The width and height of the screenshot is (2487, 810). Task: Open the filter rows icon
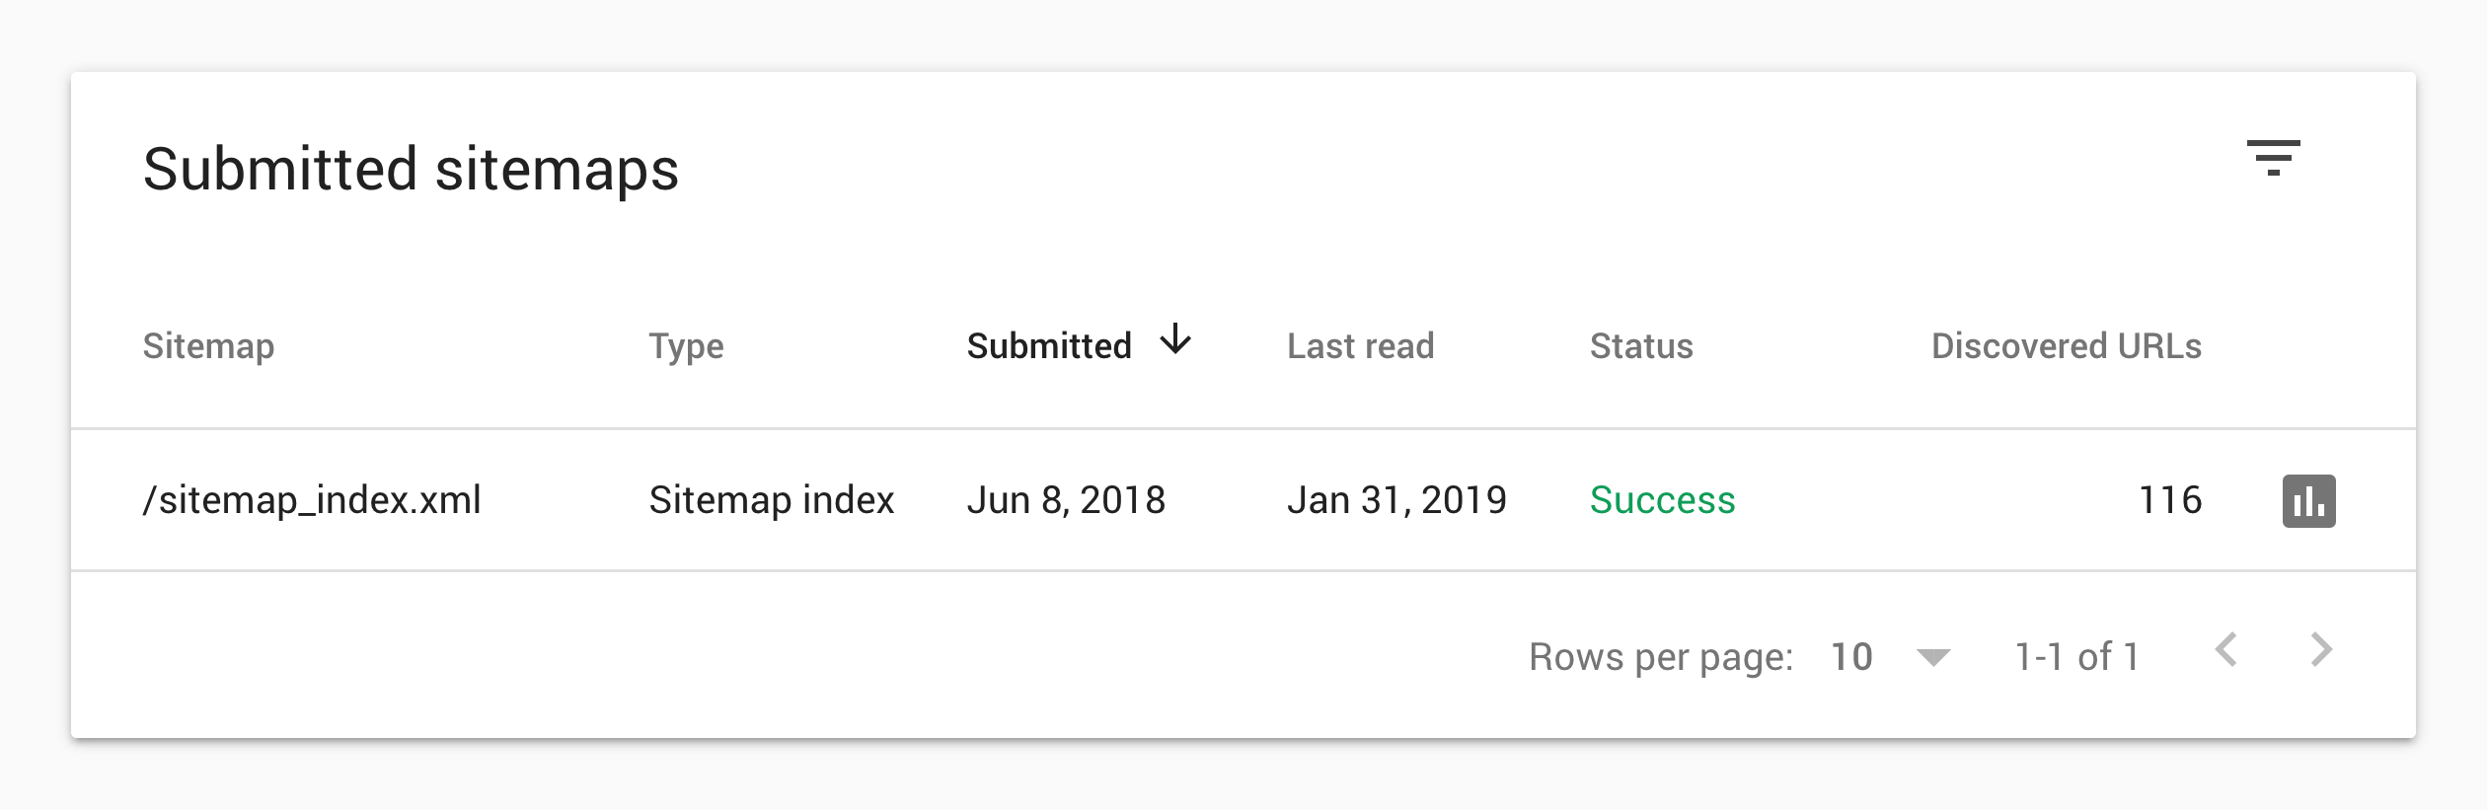pos(2273,158)
